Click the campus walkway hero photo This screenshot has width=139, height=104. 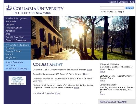tap(83, 38)
